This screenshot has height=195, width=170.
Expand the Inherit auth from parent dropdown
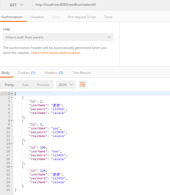tap(58, 37)
